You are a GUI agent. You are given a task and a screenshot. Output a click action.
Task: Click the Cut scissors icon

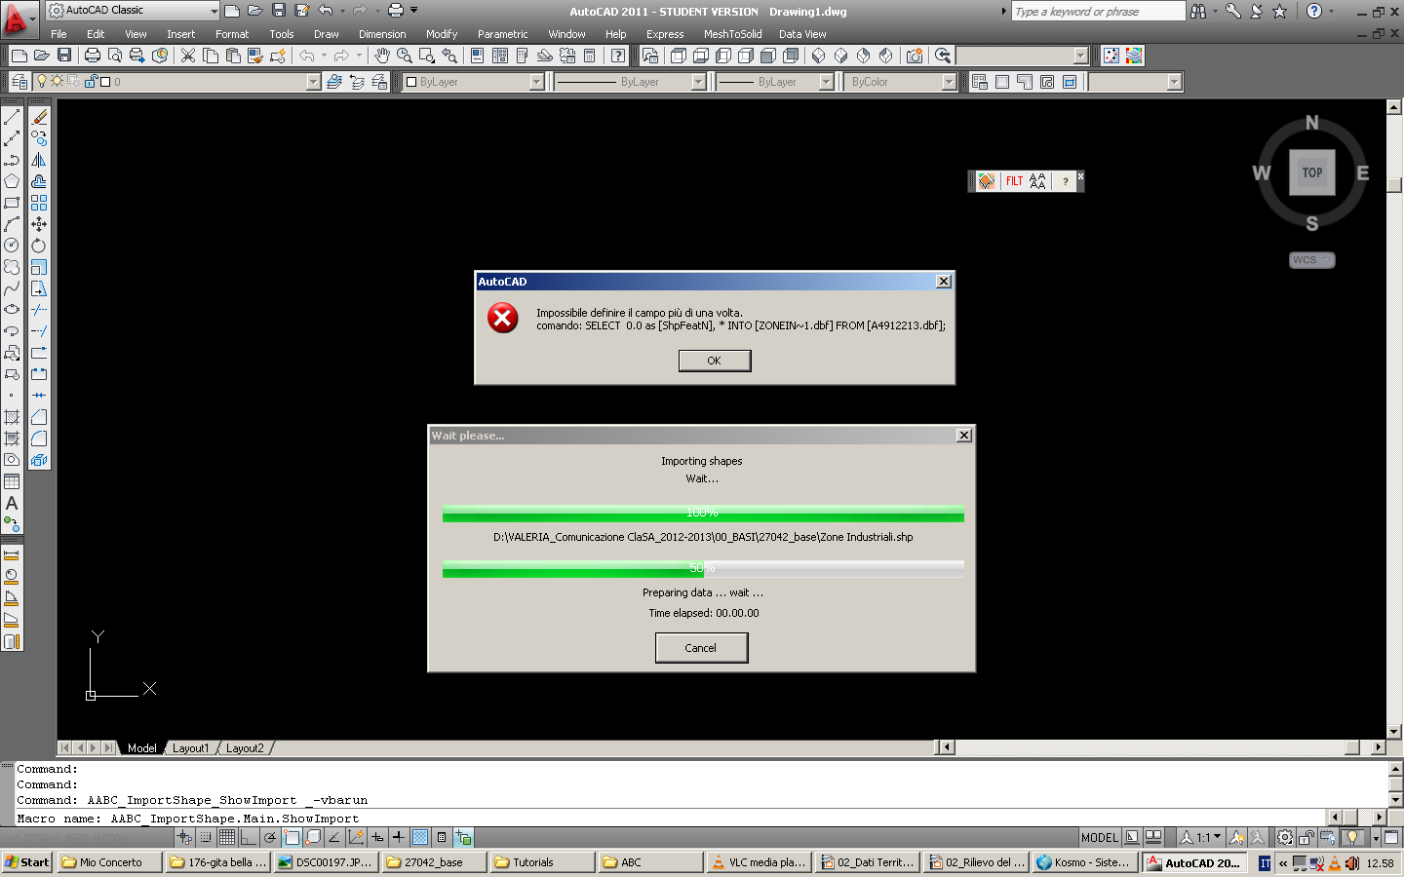tap(188, 56)
